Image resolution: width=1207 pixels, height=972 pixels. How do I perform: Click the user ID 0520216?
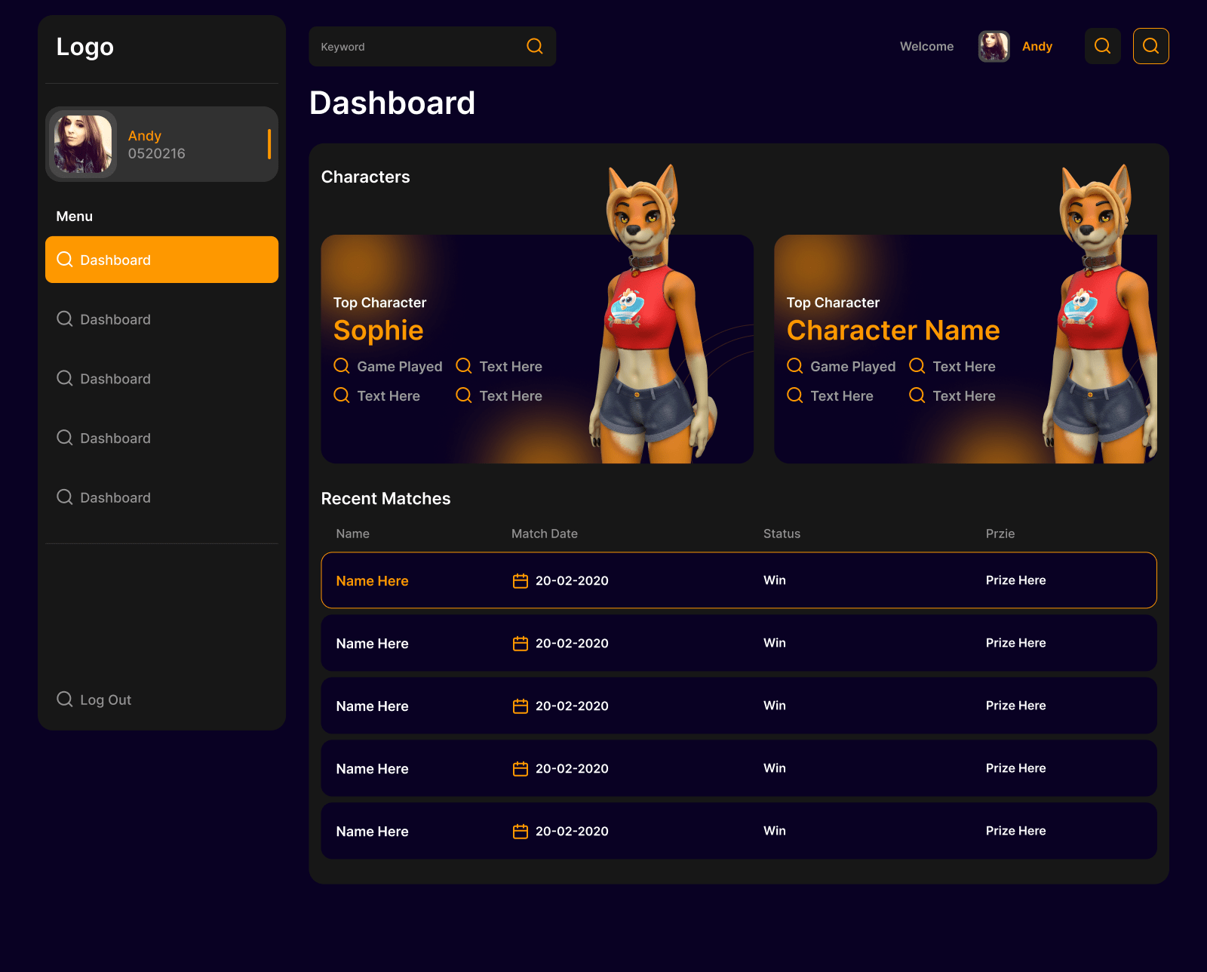coord(157,154)
